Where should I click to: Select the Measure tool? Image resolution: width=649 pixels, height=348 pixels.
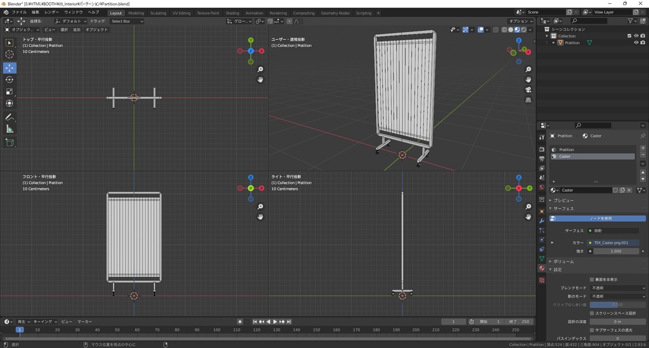[x=10, y=129]
